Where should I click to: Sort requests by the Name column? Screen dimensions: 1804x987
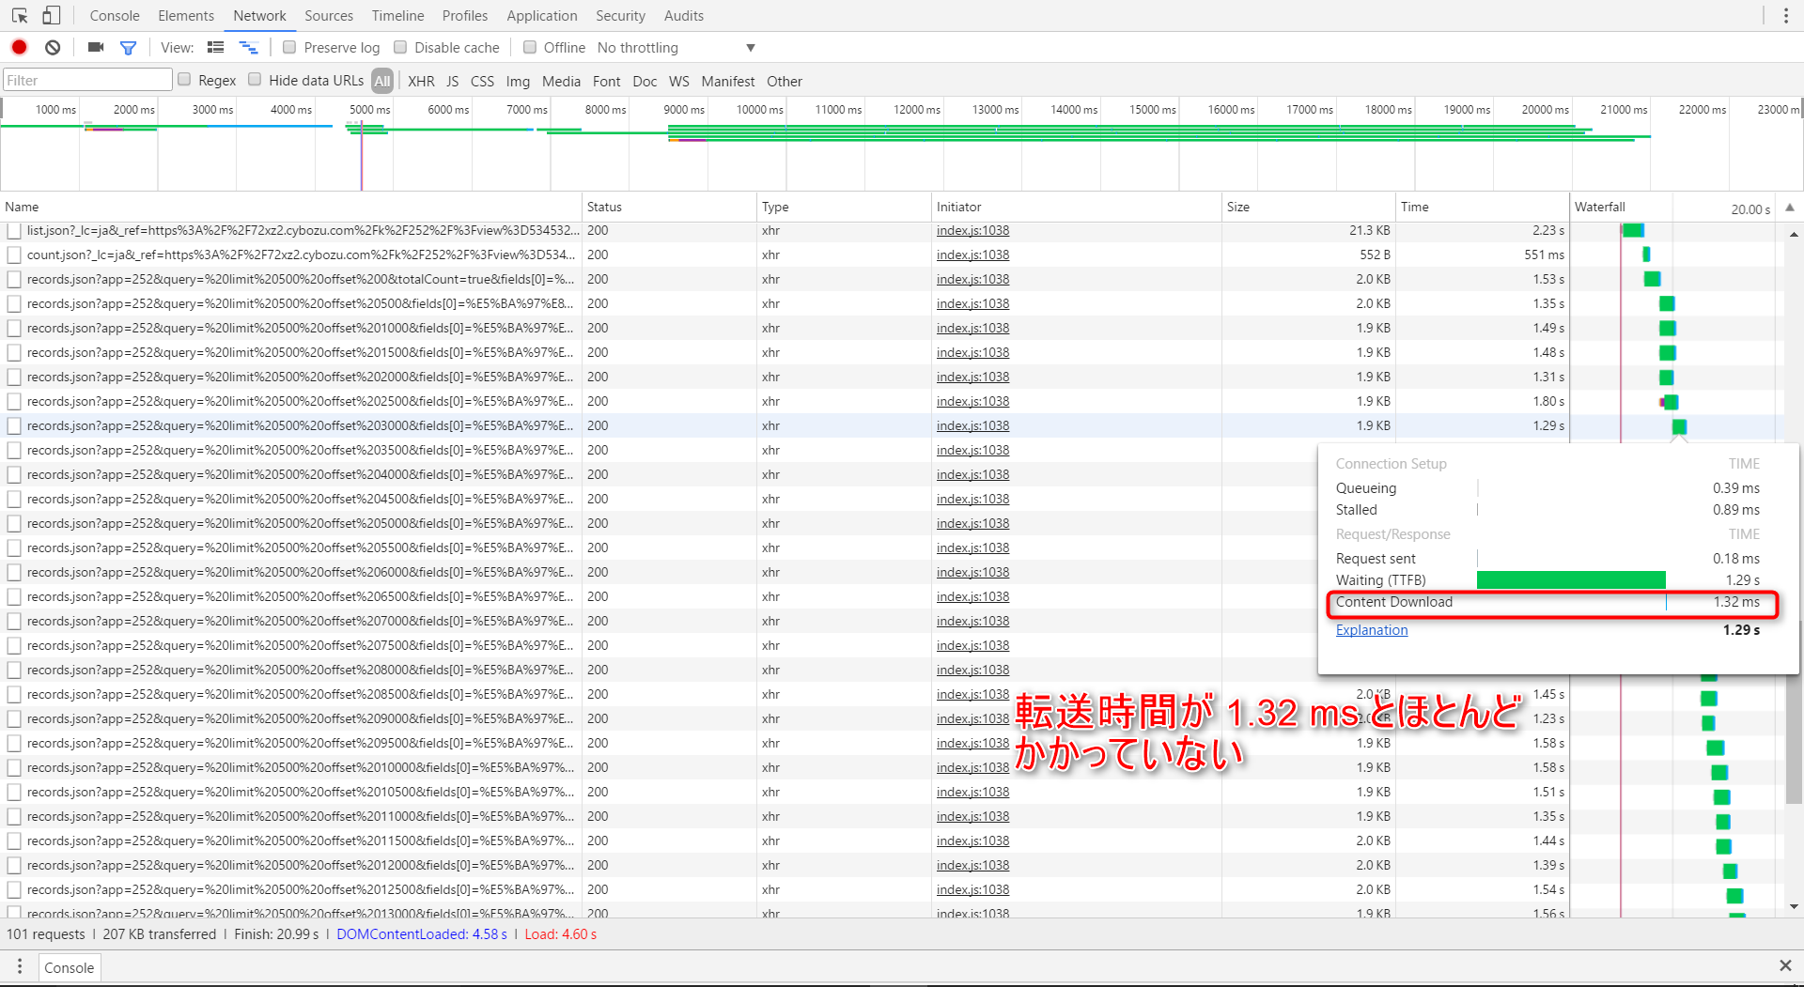tap(291, 208)
